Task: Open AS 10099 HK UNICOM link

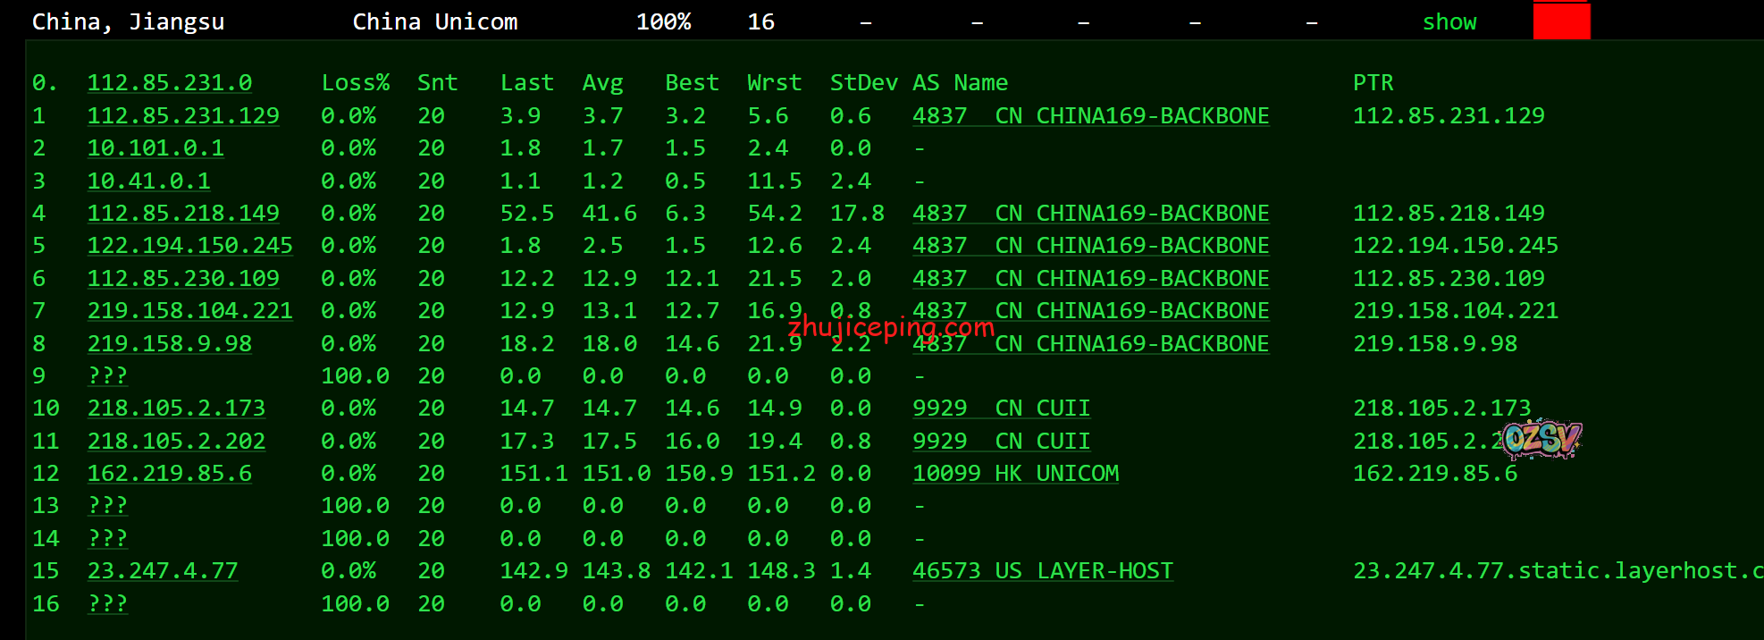Action: (x=1015, y=474)
